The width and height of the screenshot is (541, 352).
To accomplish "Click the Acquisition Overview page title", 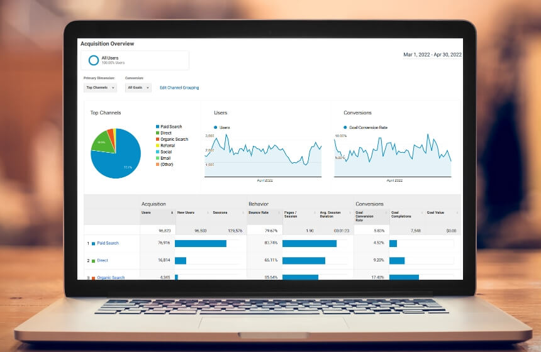I will pos(108,43).
